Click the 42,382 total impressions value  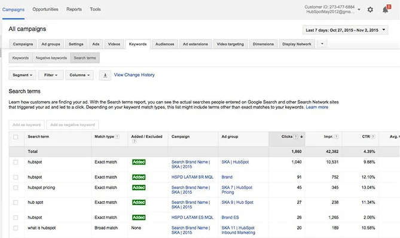[x=332, y=151]
